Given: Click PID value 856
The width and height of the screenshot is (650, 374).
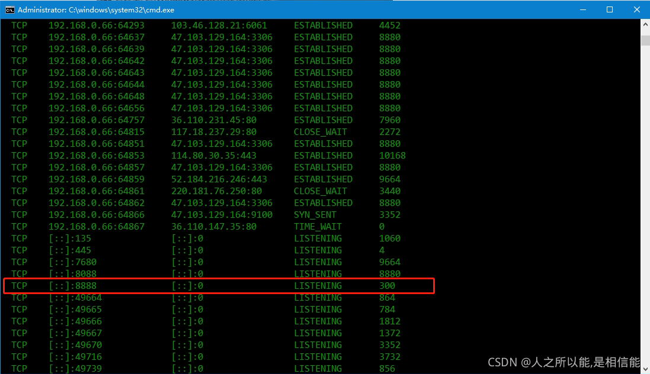Looking at the screenshot, I should [x=387, y=369].
